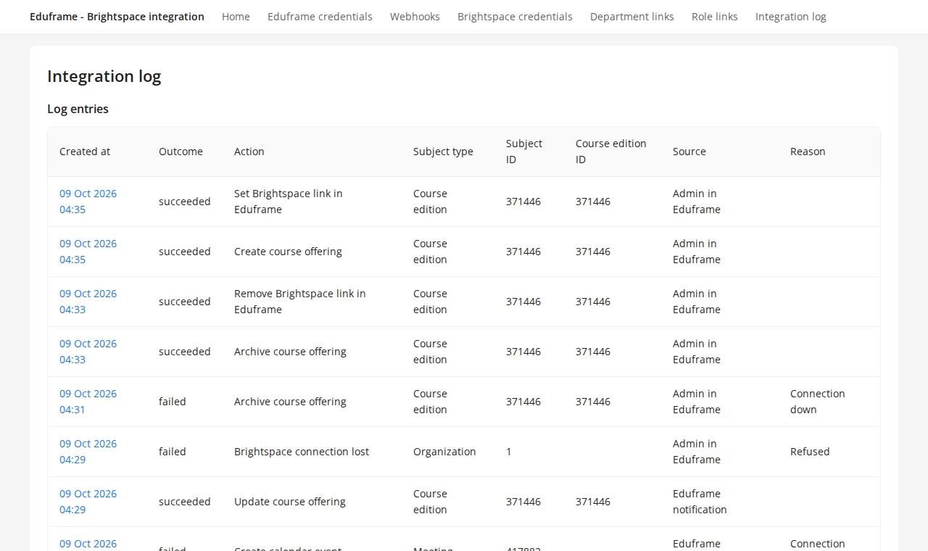Open failed Archive course offering 04:31 date
Image resolution: width=928 pixels, height=551 pixels.
(88, 402)
